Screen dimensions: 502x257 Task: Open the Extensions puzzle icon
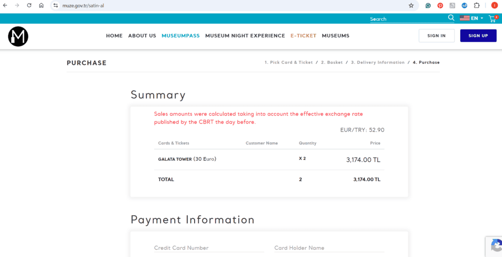click(477, 5)
